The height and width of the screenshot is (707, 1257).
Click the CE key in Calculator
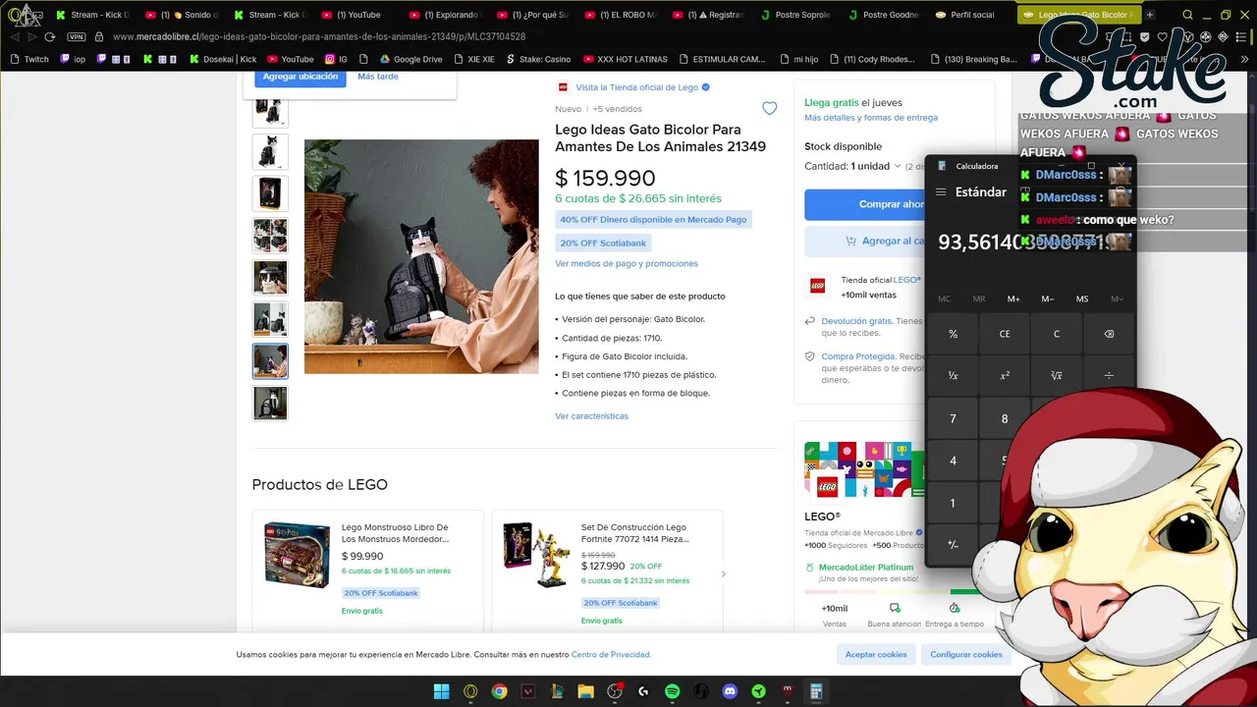[1005, 334]
